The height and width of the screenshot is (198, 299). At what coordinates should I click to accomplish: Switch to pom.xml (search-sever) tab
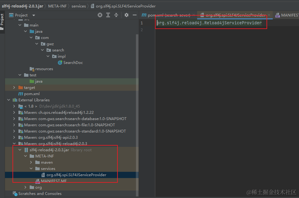169,15
